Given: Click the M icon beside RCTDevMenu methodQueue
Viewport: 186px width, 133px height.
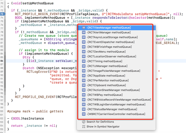Looking at the screenshot, I should click(84, 52).
